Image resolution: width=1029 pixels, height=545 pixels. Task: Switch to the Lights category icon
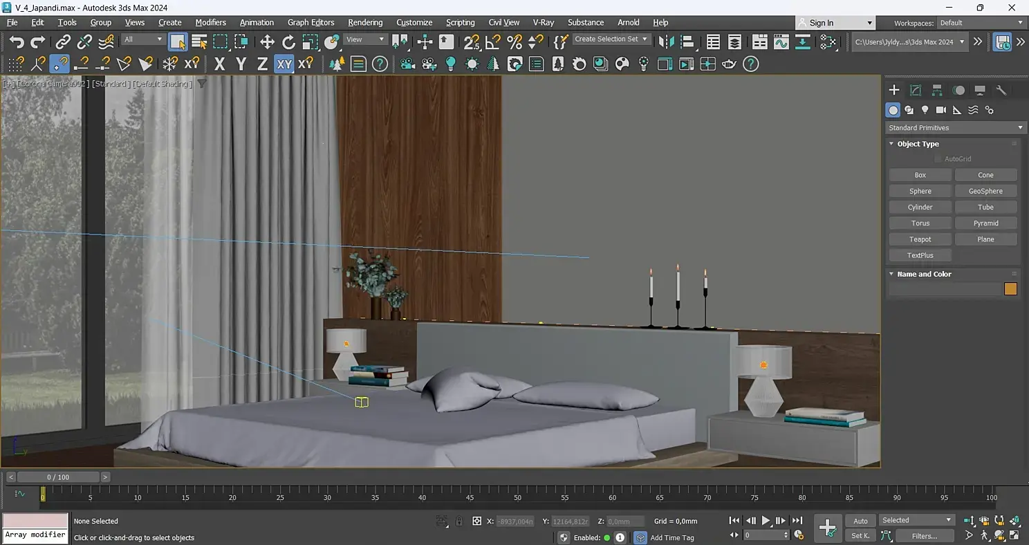(925, 110)
